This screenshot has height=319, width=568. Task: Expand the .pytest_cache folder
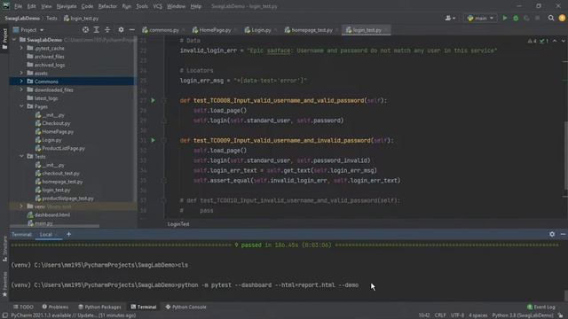click(21, 48)
